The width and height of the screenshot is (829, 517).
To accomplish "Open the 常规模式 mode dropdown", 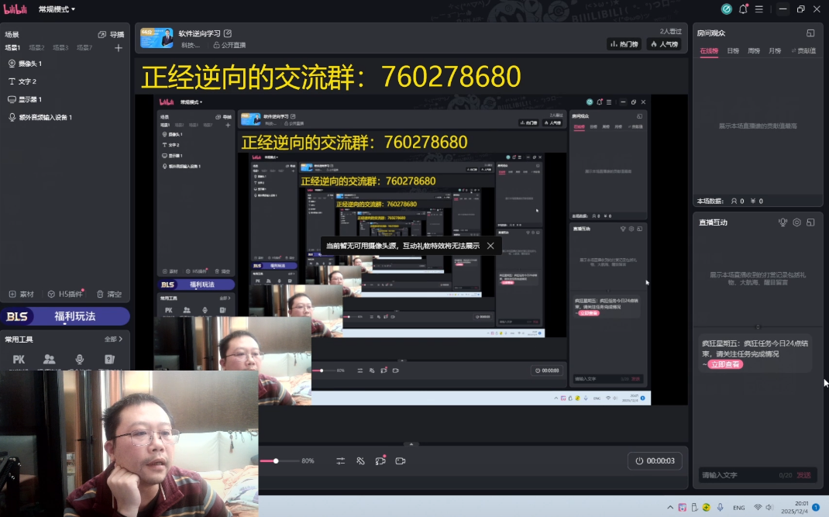I will pyautogui.click(x=57, y=9).
